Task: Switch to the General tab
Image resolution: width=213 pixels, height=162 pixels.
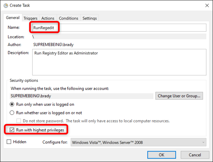Action: pos(13,18)
